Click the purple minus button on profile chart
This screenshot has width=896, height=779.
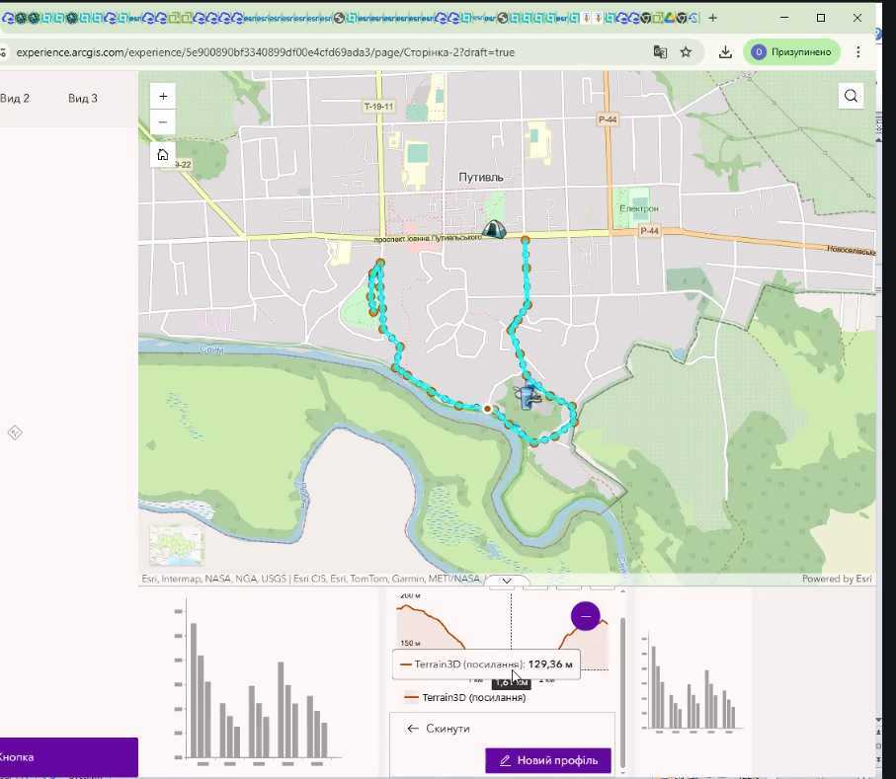coord(586,617)
